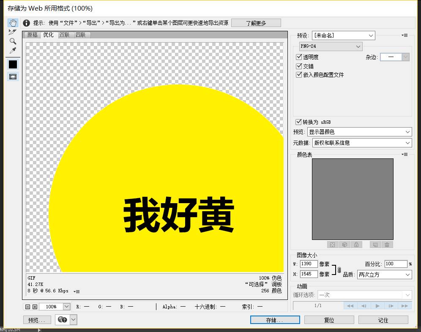Select the Eyedropper tool

13,50
